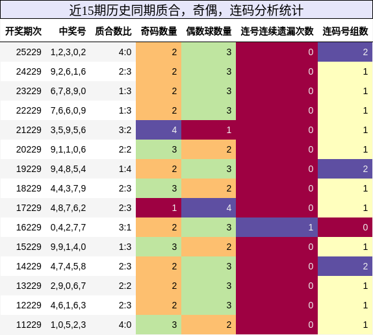Click the 偶数球数量 column header
This screenshot has width=373, height=335.
click(209, 31)
